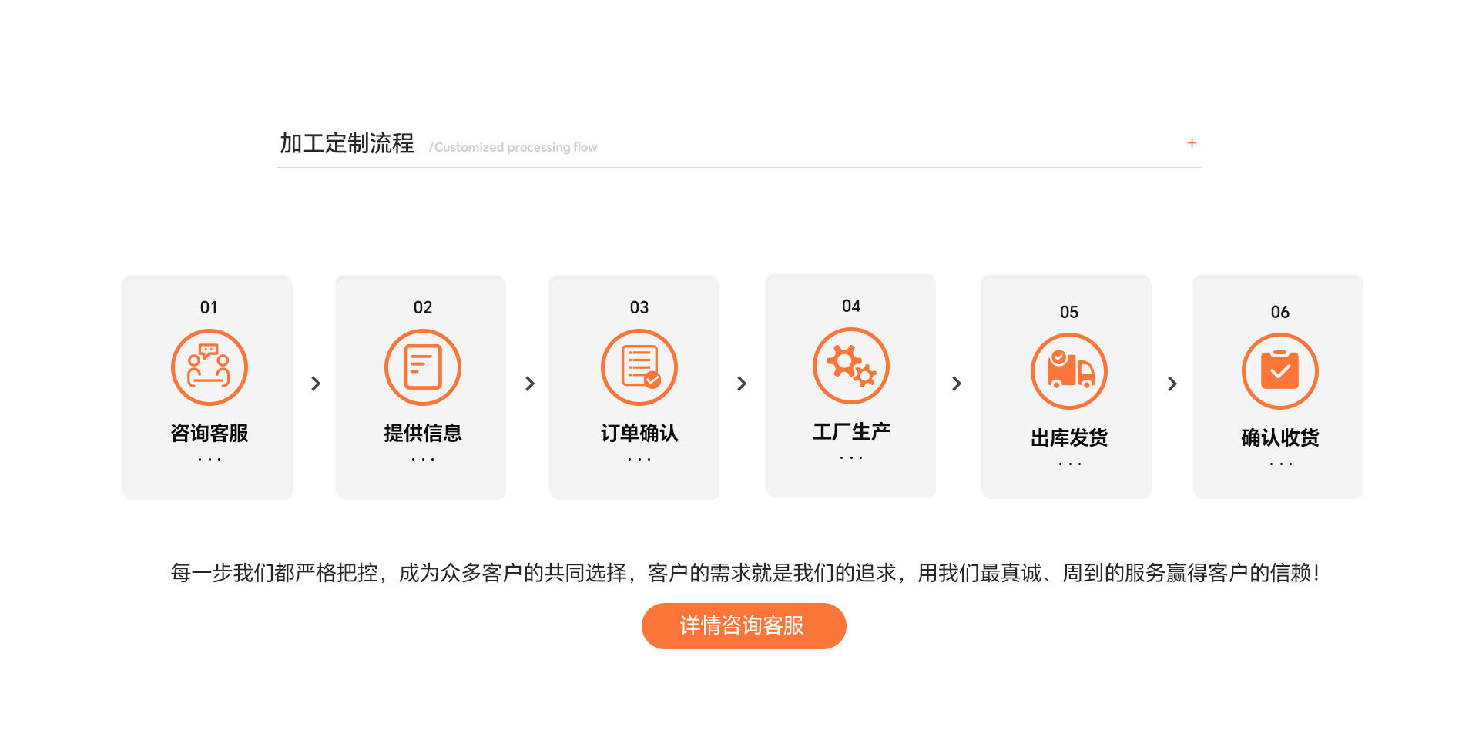The width and height of the screenshot is (1479, 747).
Task: Click the 提供信息 document icon
Action: (422, 367)
